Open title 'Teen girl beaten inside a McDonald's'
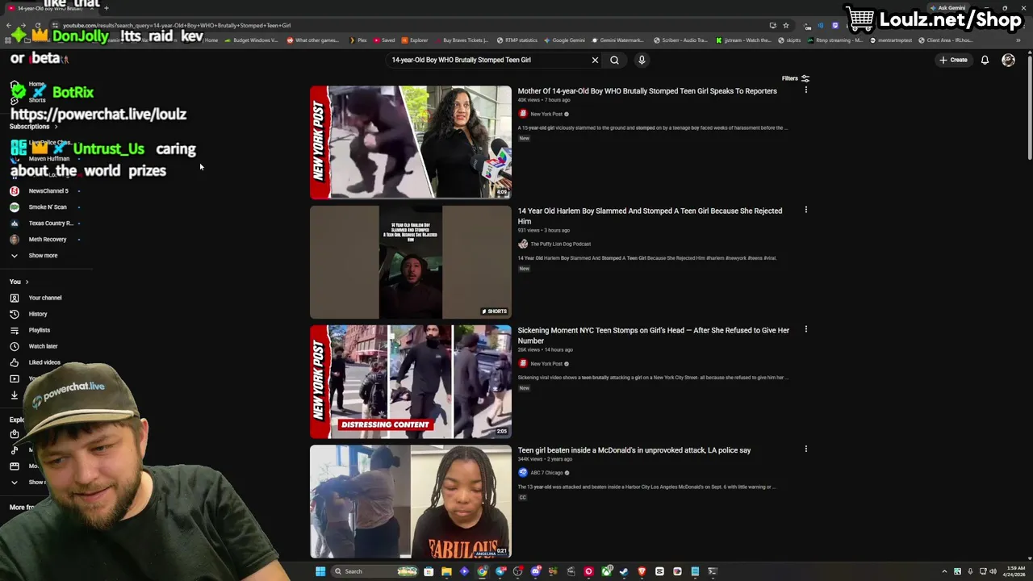The height and width of the screenshot is (581, 1033). pyautogui.click(x=634, y=450)
